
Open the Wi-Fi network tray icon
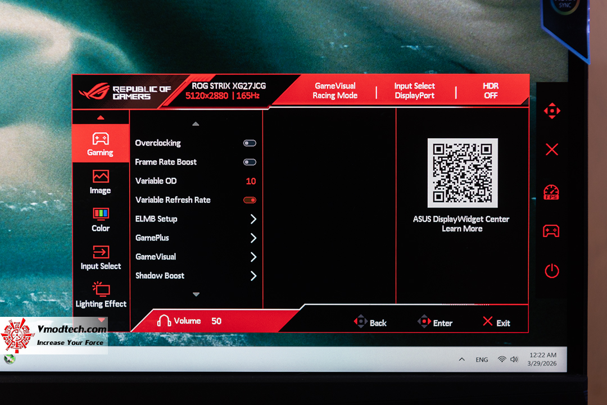tap(502, 360)
